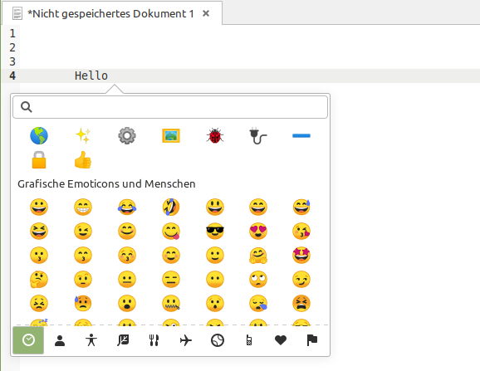Click the document icon on tab
The image size is (480, 371).
point(17,13)
